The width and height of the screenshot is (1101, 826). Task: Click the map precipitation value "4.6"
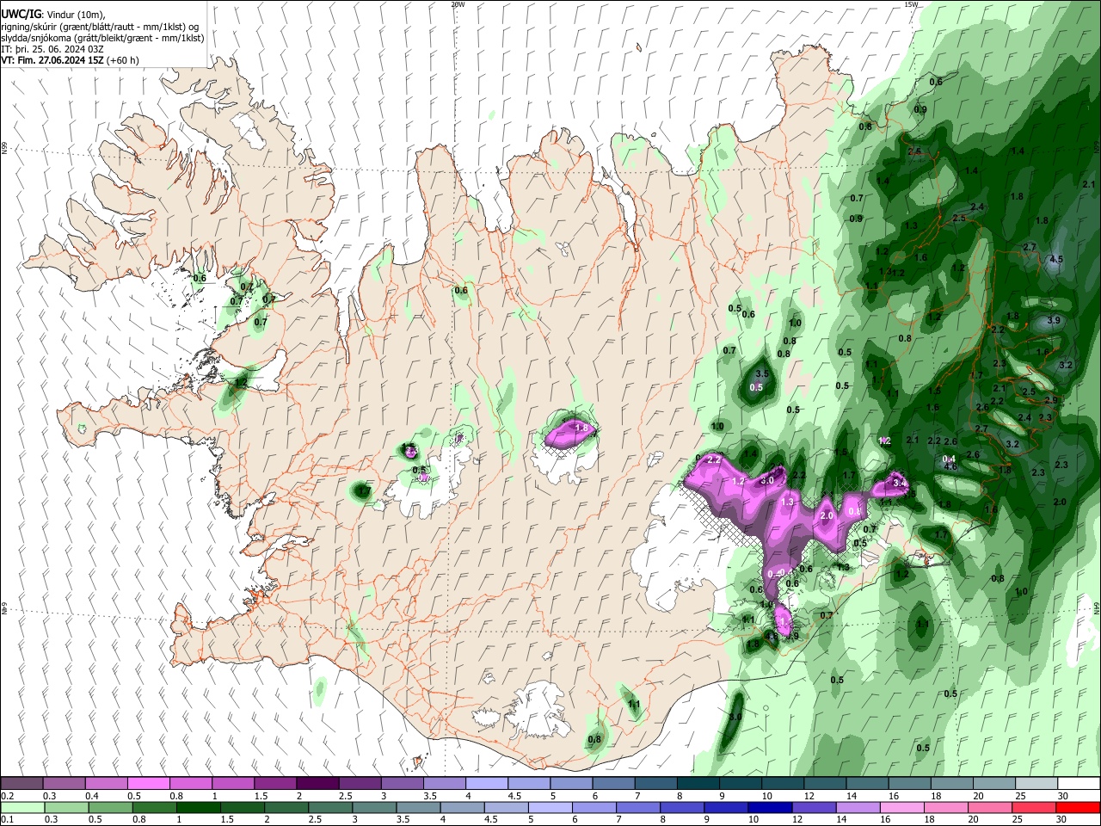[x=950, y=467]
